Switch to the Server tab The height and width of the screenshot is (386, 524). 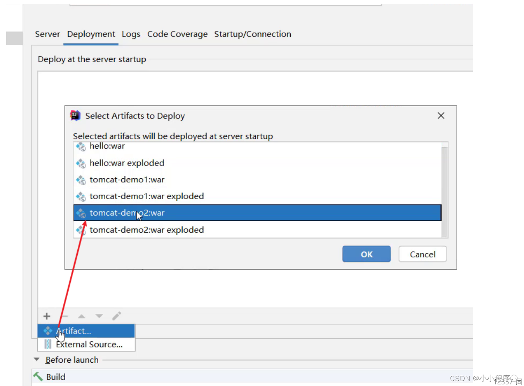pyautogui.click(x=47, y=34)
